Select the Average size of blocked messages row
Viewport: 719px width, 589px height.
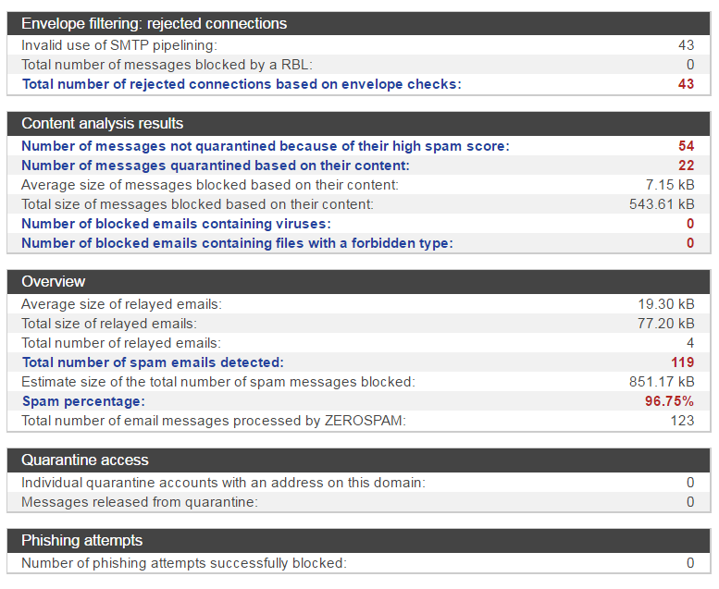[x=359, y=185]
